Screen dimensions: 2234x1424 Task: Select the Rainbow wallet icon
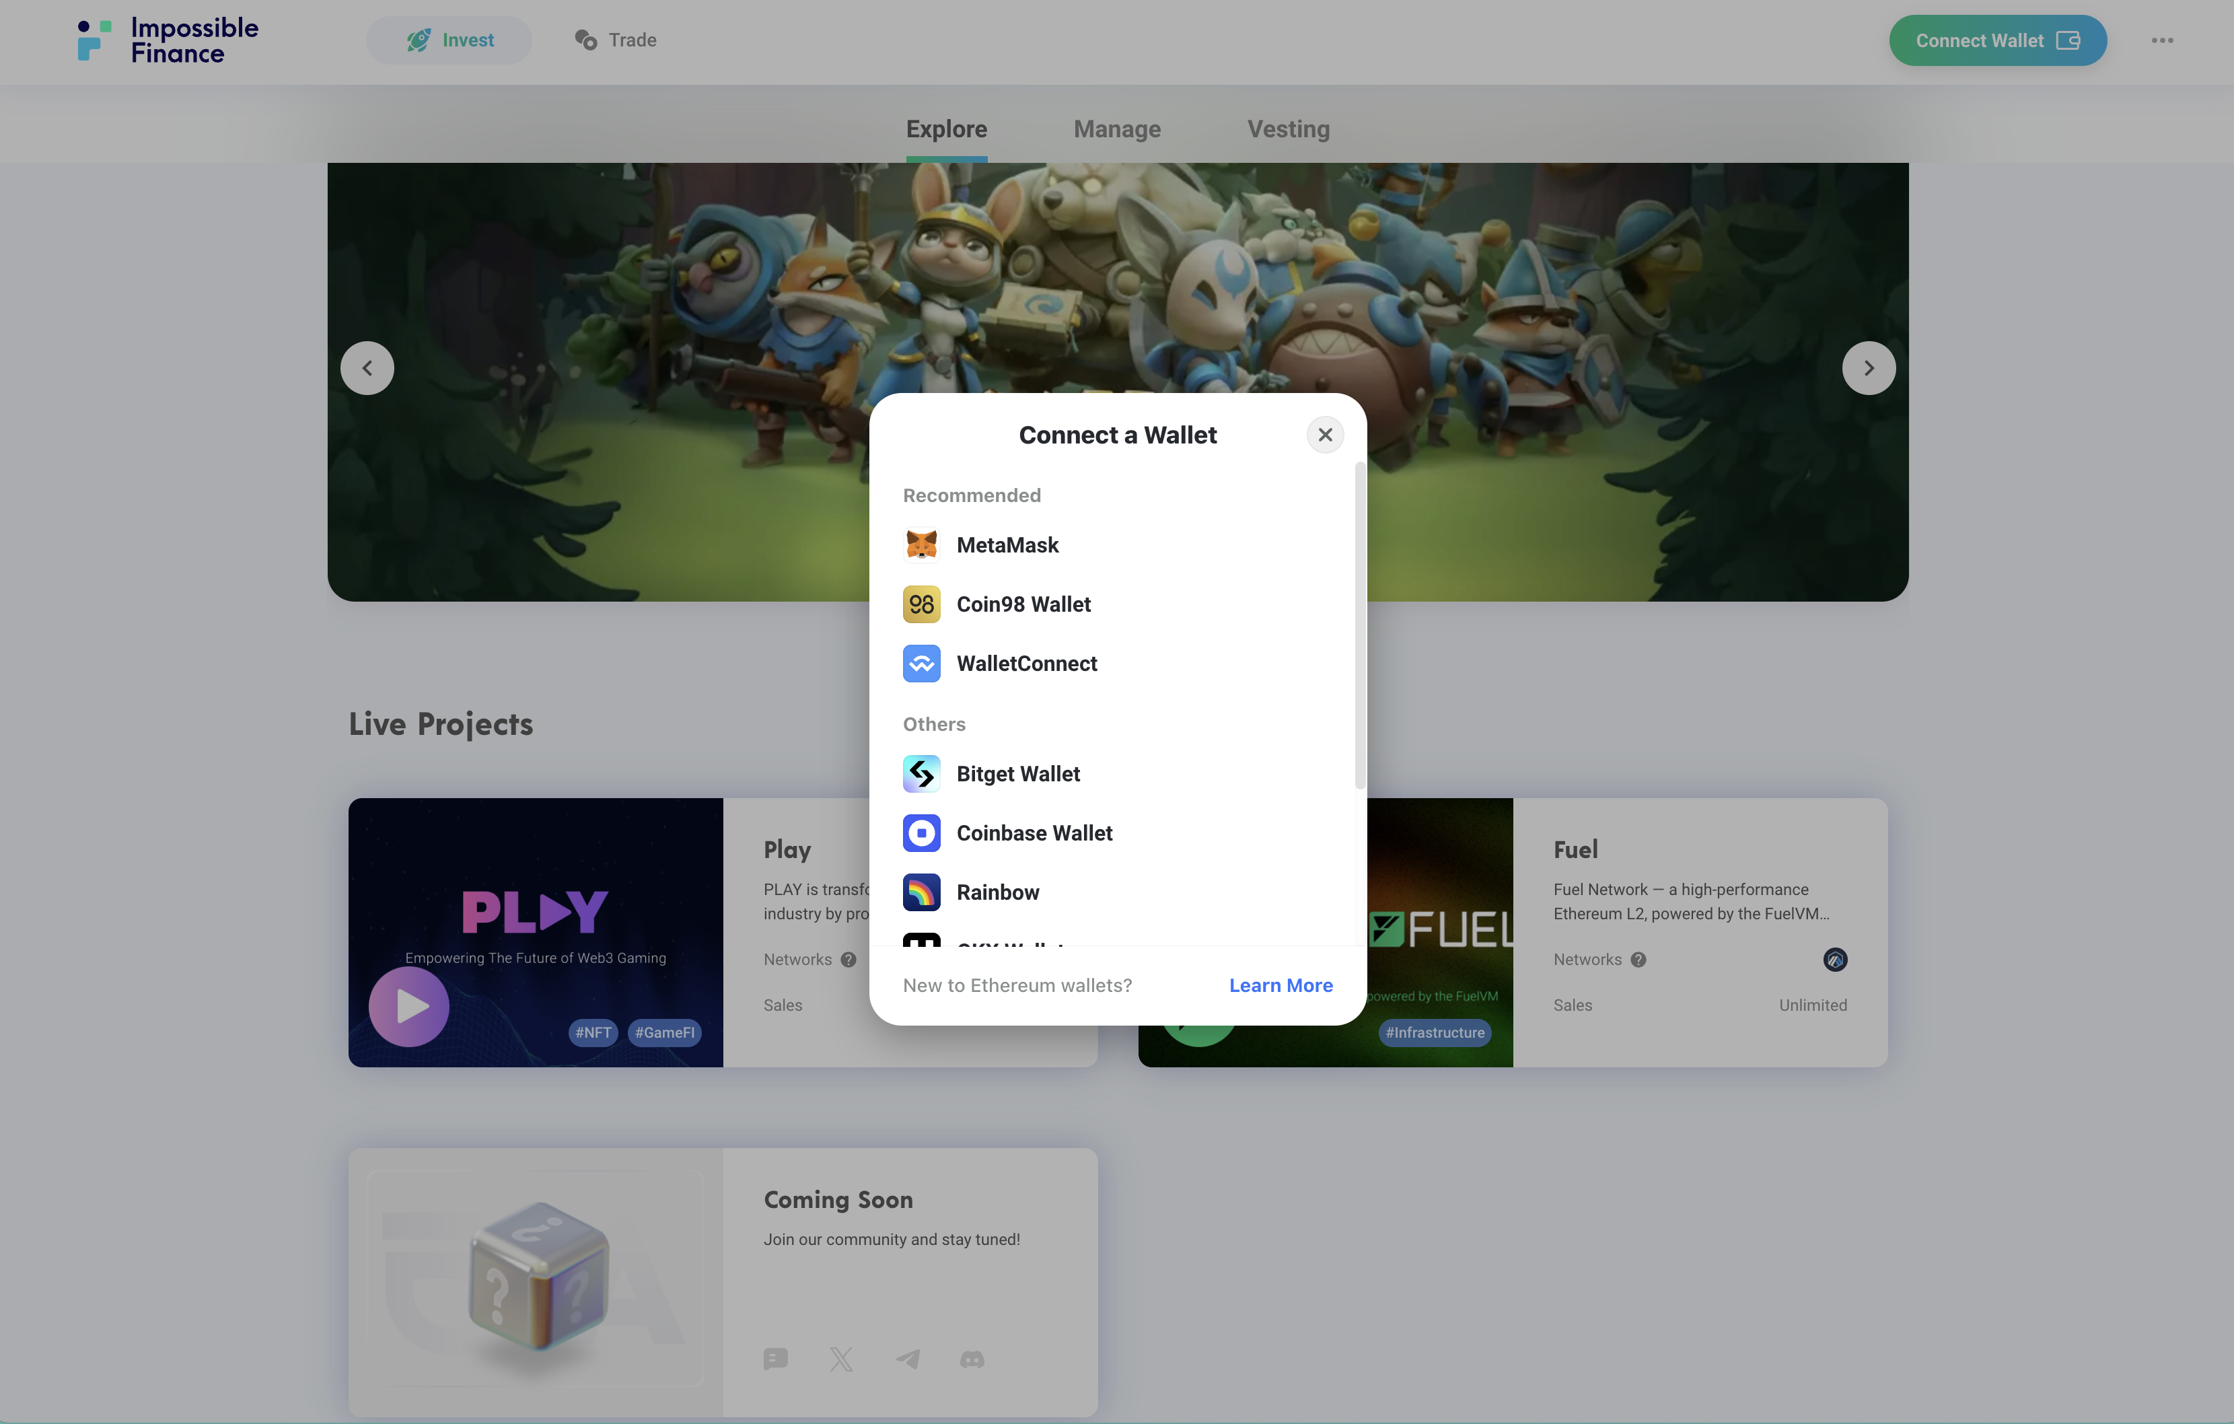(x=921, y=892)
